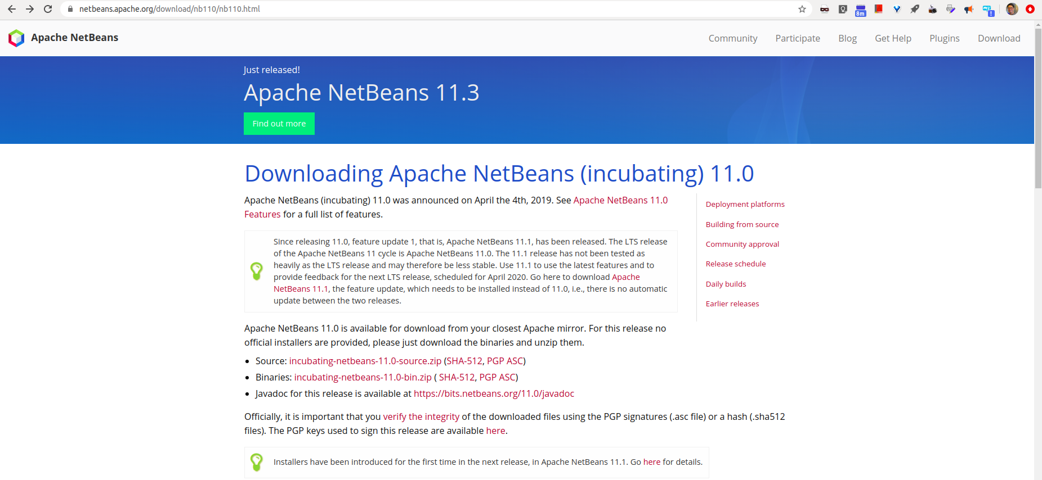Open the Download menu item
This screenshot has width=1042, height=480.
[999, 38]
